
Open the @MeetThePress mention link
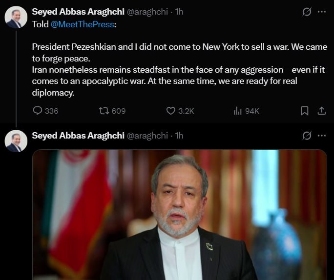coord(83,24)
